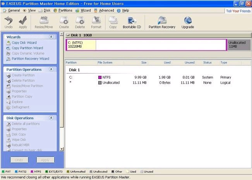
Task: Launch Partition Recovery from toolbar
Action: [162, 22]
